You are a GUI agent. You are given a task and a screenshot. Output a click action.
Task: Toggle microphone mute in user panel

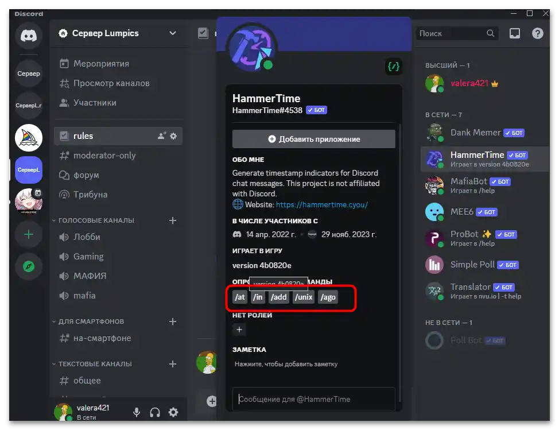137,412
